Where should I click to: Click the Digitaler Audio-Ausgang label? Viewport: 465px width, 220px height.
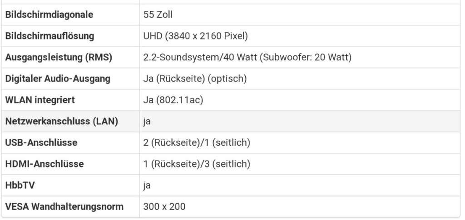[x=58, y=79]
